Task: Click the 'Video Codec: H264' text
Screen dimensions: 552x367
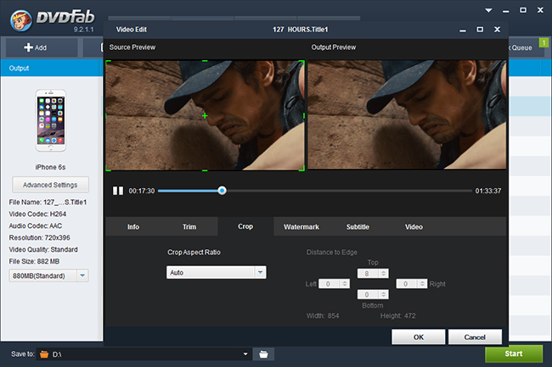Action: 37,214
